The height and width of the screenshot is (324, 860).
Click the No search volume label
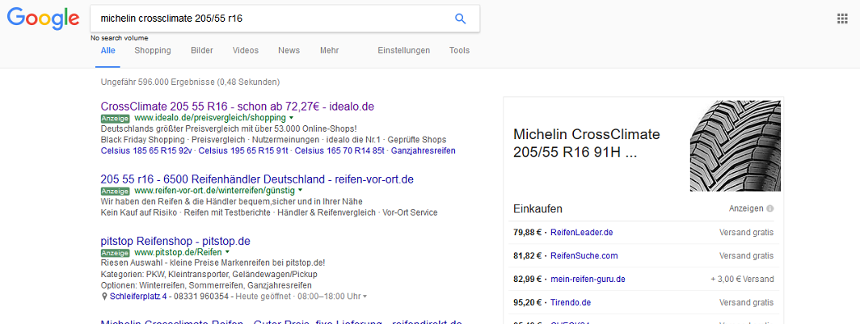click(x=120, y=38)
